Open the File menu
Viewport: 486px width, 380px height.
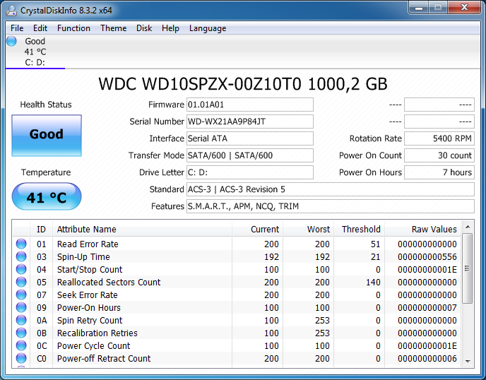17,28
